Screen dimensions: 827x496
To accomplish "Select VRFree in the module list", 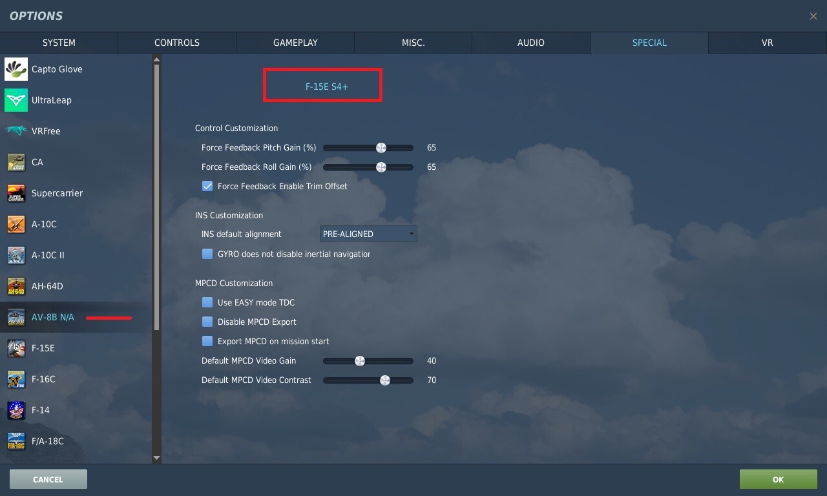I will [x=76, y=131].
